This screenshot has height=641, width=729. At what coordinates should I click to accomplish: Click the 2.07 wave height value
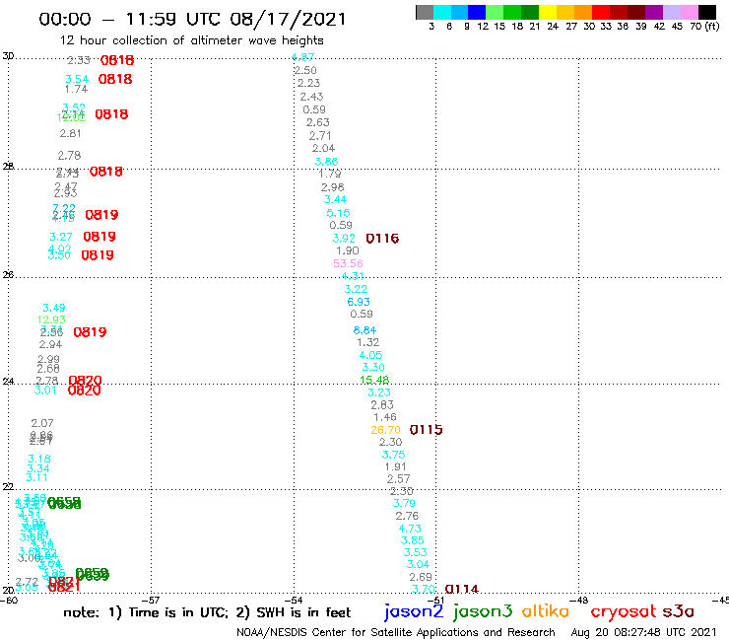pyautogui.click(x=42, y=423)
